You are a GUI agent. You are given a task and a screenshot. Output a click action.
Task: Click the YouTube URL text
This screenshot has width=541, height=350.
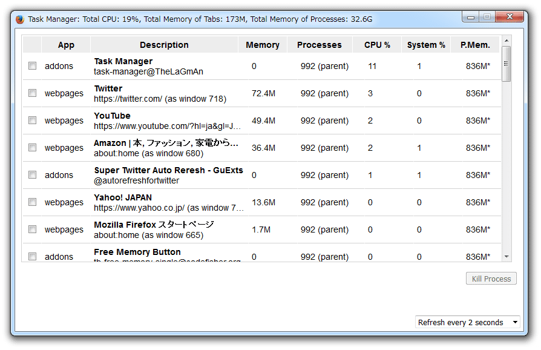(168, 127)
